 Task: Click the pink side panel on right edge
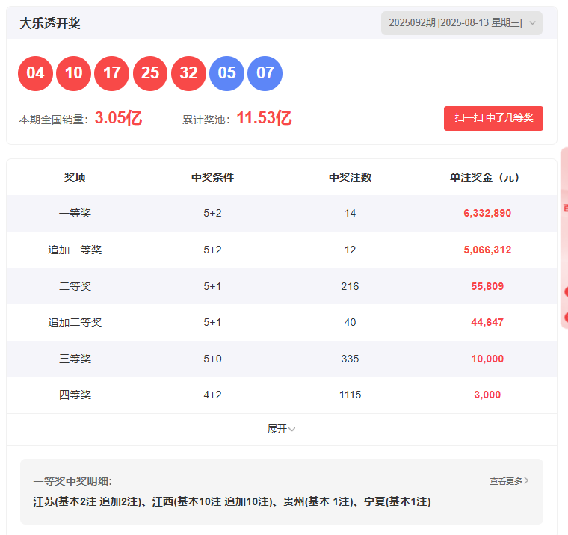(x=564, y=239)
